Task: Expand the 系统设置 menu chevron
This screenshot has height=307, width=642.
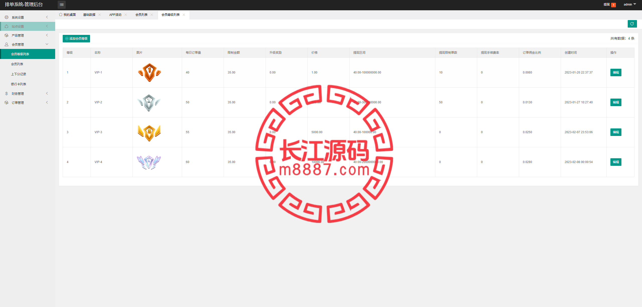Action: coord(47,17)
